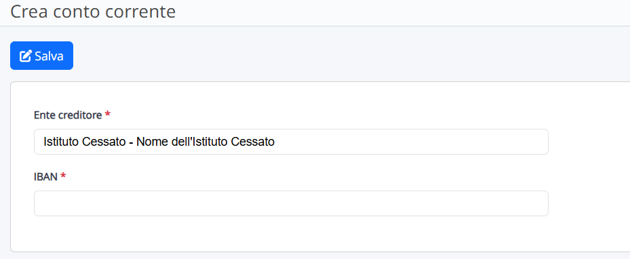
Task: Click the pencil edit icon inside Salva
Action: pos(25,56)
